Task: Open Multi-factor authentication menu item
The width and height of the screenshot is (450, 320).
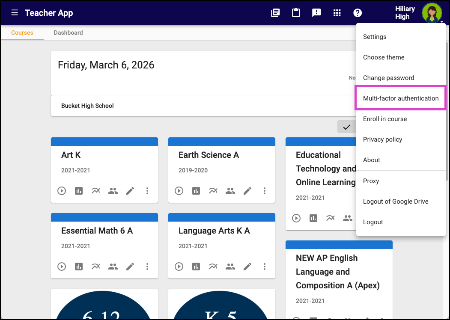Action: [x=401, y=98]
